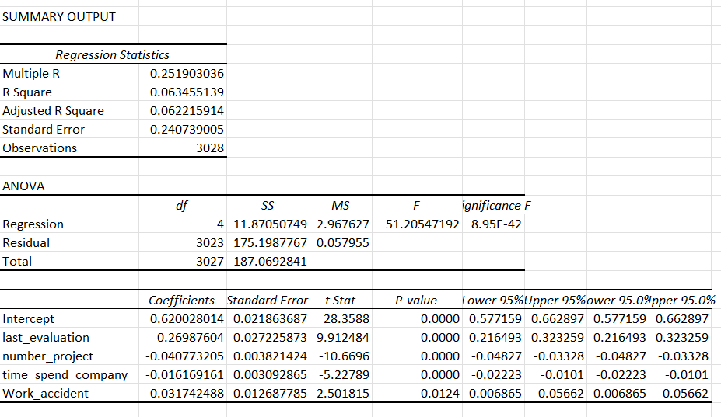Viewport: 721px width, 417px height.
Task: Select the value 0.062215914
Action: [x=187, y=111]
